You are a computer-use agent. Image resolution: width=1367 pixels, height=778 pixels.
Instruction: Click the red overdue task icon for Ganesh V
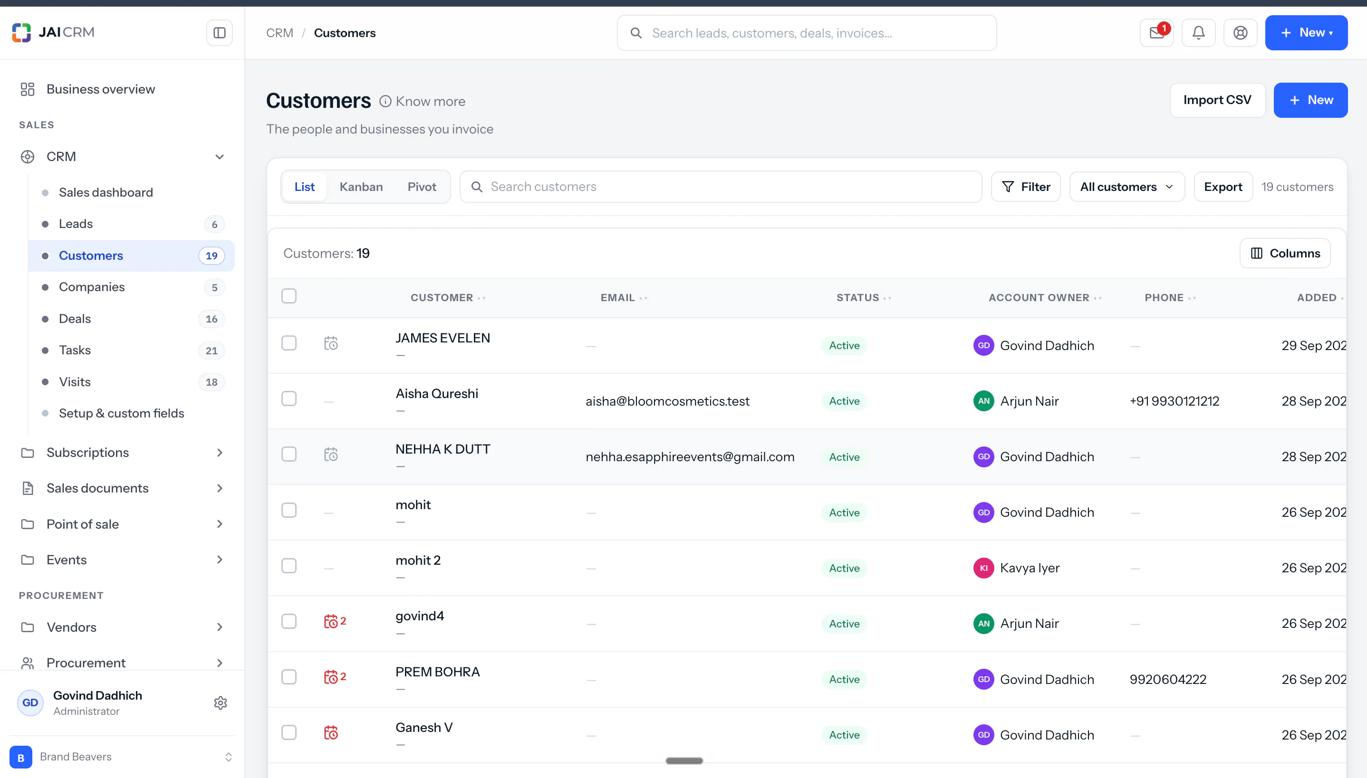(331, 732)
